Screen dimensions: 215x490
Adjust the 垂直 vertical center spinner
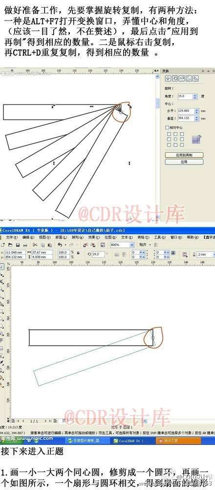[196, 119]
